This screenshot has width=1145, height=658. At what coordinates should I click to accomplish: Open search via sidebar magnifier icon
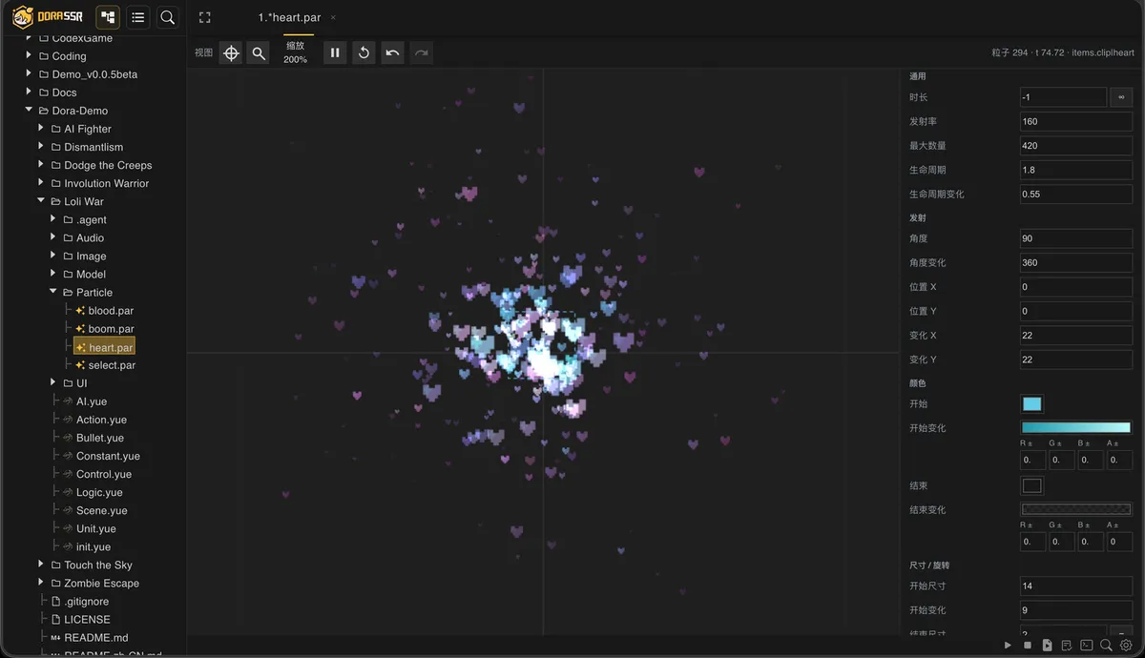click(167, 17)
